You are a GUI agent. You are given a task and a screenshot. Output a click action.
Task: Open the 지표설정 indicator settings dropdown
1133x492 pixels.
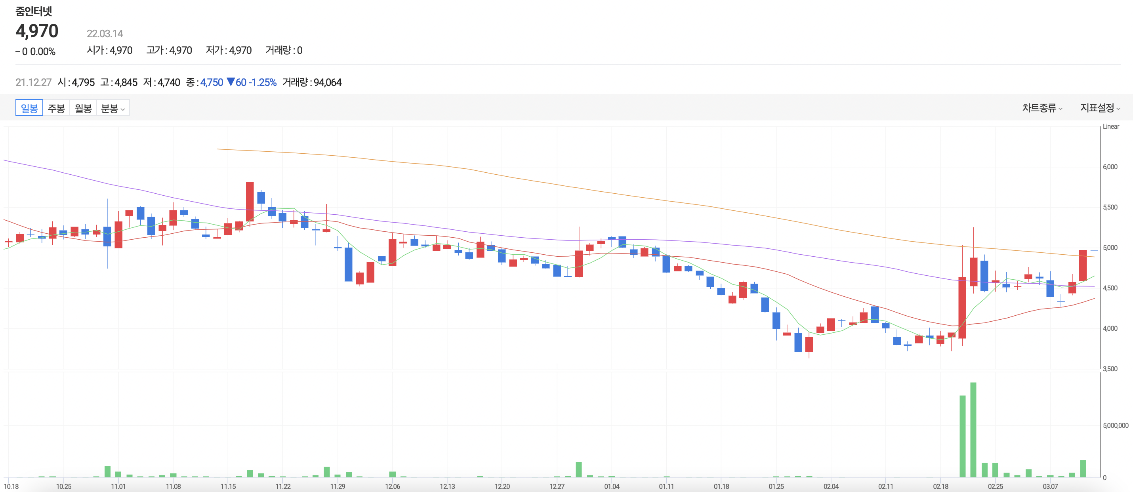tap(1100, 108)
